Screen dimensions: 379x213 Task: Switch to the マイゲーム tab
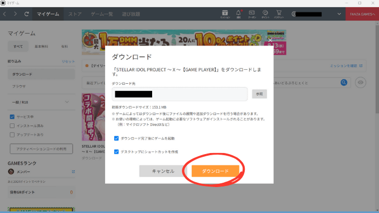click(48, 14)
